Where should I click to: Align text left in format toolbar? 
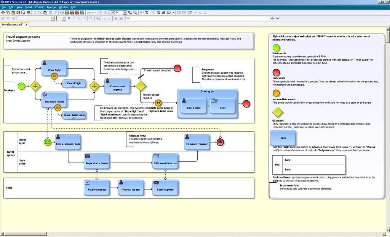click(3, 18)
